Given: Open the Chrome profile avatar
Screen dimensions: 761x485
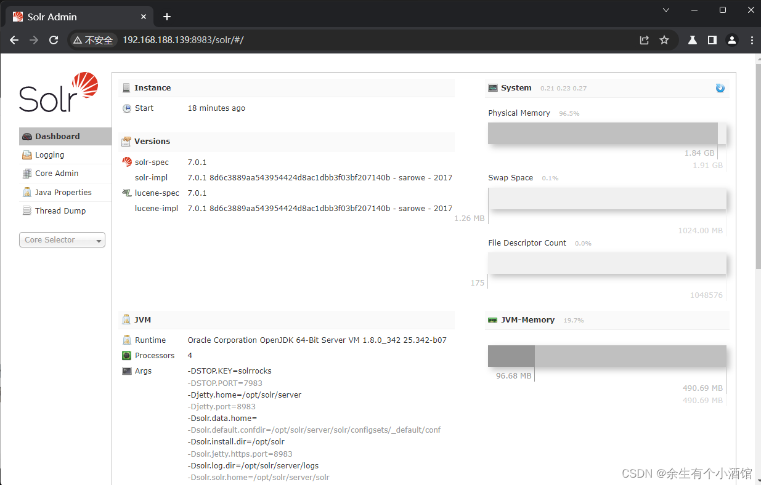Looking at the screenshot, I should click(x=732, y=40).
